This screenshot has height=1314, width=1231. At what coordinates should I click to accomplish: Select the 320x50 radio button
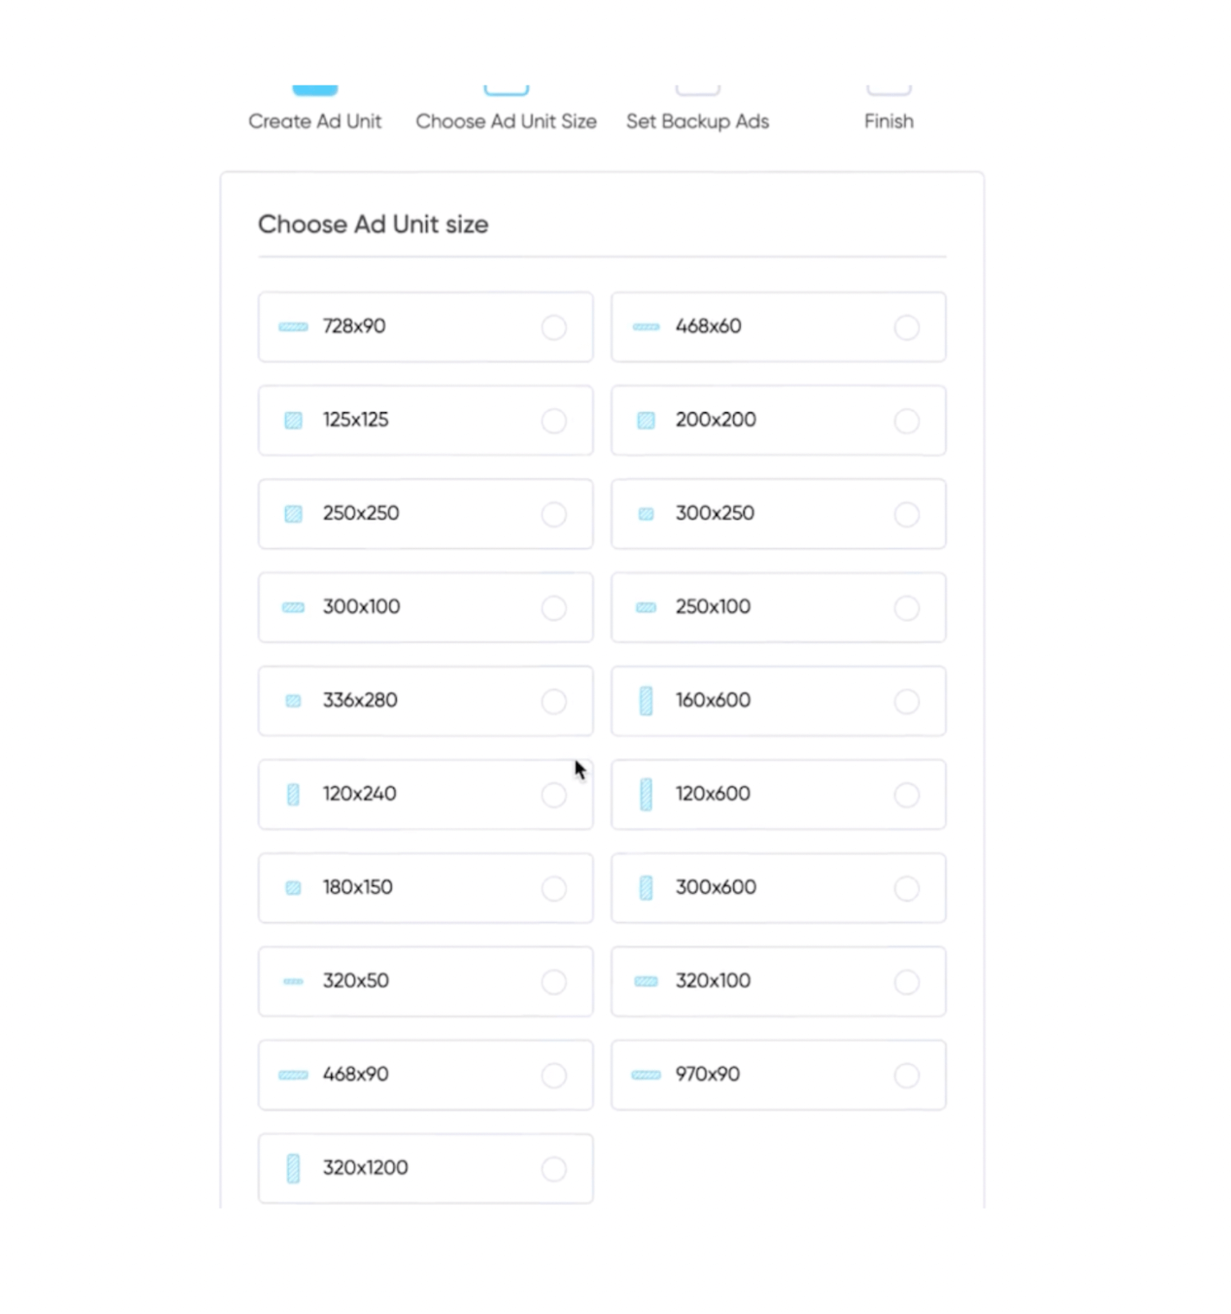tap(553, 982)
